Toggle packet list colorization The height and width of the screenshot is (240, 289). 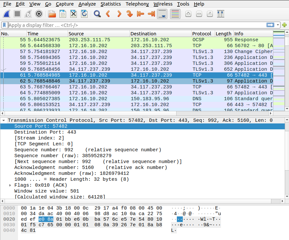coord(175,14)
